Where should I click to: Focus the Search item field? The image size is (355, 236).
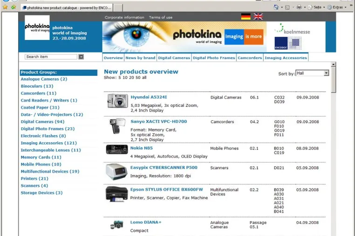(x=51, y=57)
